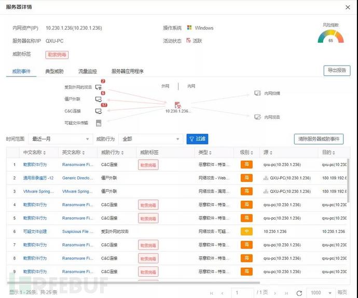
Task: Click 清除服务器威胁事件 button
Action: 319,139
